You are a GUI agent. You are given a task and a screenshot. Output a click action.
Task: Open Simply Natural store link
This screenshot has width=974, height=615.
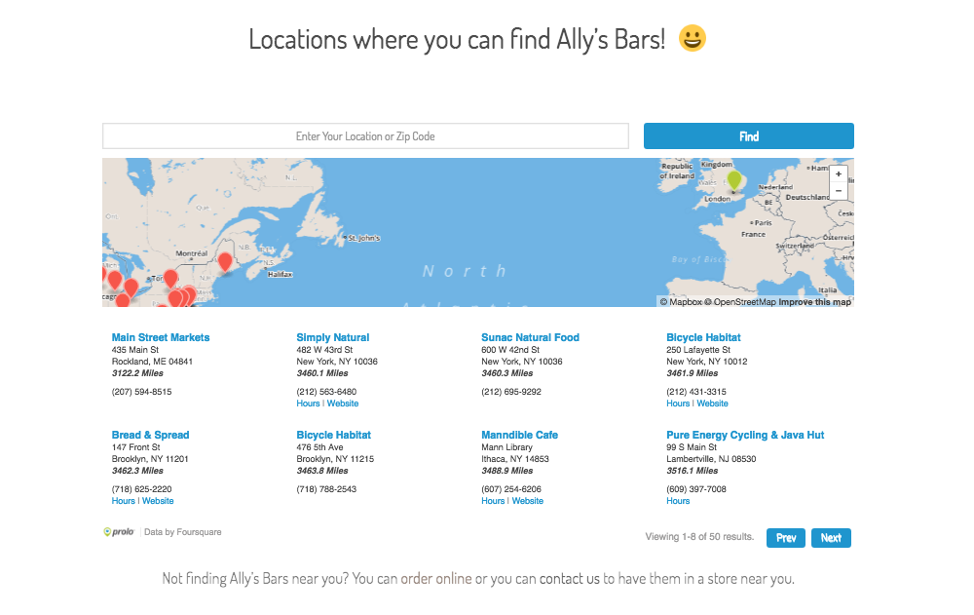click(x=333, y=337)
